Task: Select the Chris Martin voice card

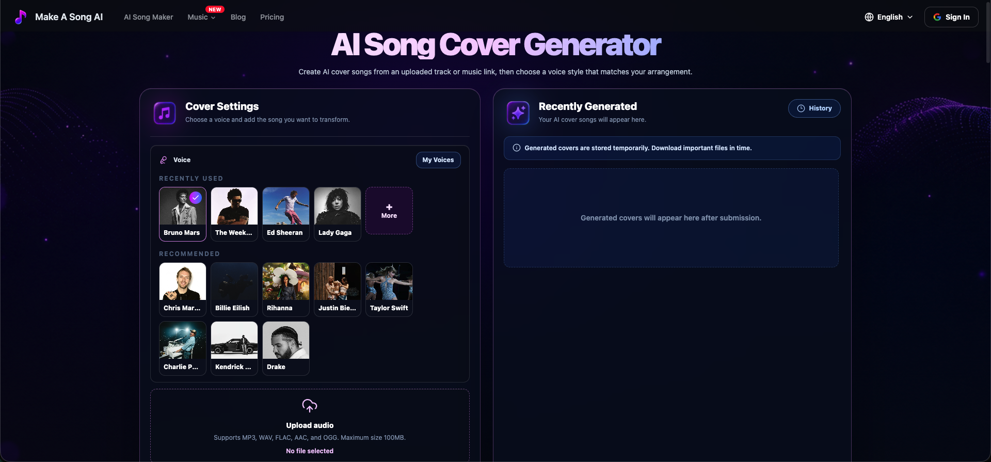Action: (183, 289)
